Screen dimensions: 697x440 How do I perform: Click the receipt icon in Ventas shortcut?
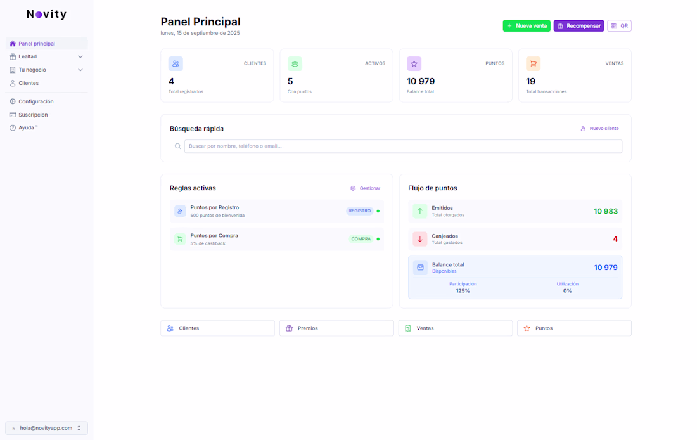pyautogui.click(x=407, y=328)
